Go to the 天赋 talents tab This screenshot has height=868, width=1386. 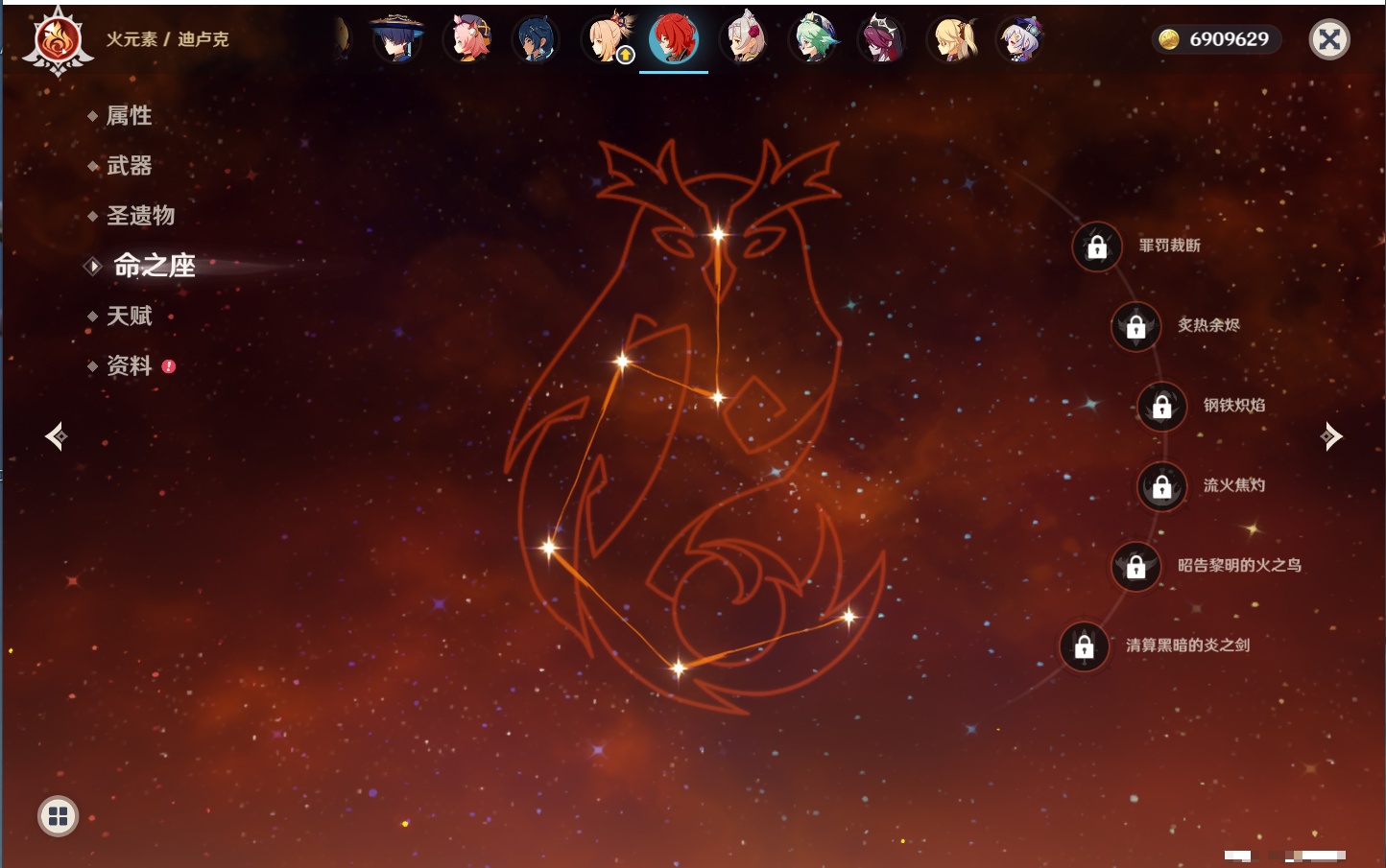(129, 316)
